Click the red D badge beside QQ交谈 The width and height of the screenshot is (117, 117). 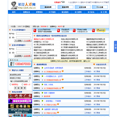[93, 31]
